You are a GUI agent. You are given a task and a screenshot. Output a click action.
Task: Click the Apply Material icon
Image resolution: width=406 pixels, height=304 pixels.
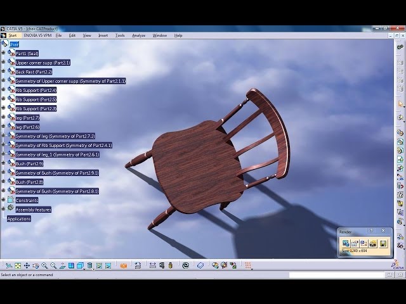(215, 265)
